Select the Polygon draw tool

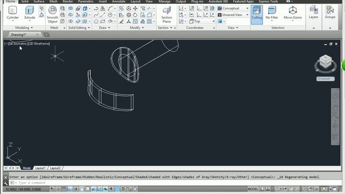click(96, 22)
